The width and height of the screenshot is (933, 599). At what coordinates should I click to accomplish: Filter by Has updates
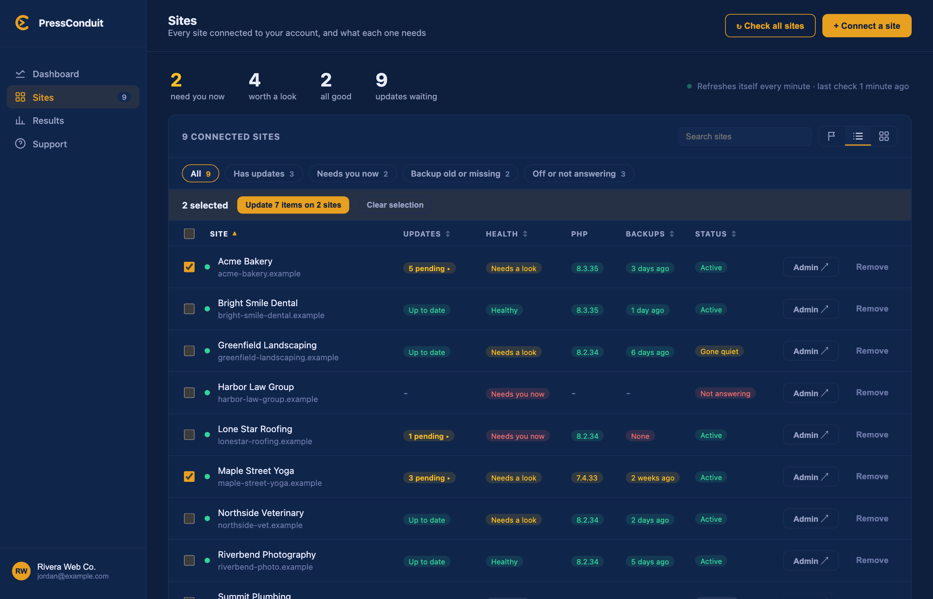coord(263,173)
